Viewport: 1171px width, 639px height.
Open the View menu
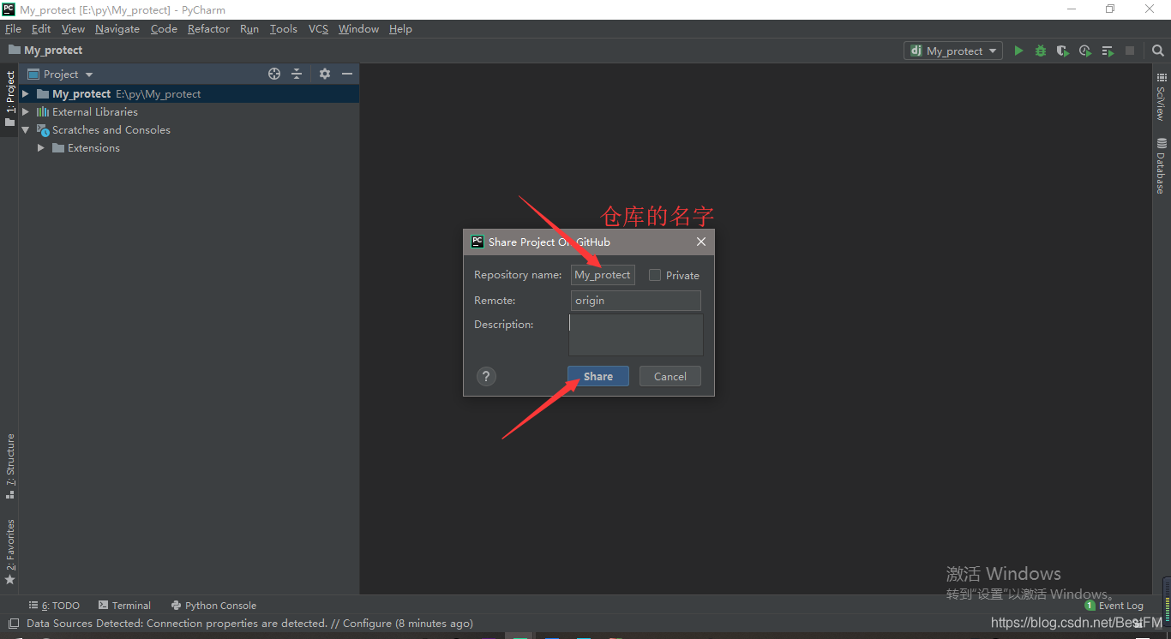[73, 29]
